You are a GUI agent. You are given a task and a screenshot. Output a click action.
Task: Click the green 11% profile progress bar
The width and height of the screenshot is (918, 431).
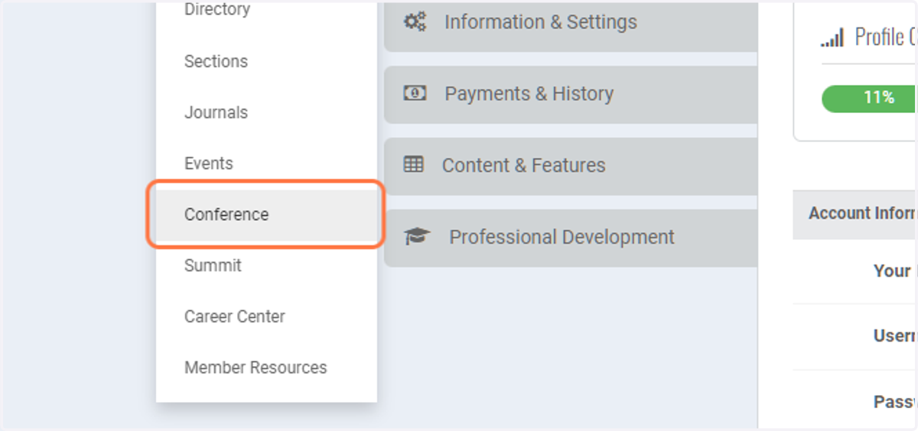(870, 98)
